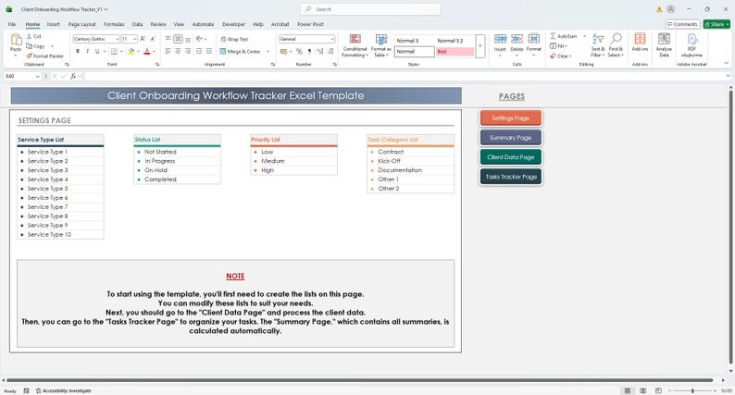The height and width of the screenshot is (395, 735).
Task: Toggle Italic formatting
Action: pyautogui.click(x=87, y=52)
